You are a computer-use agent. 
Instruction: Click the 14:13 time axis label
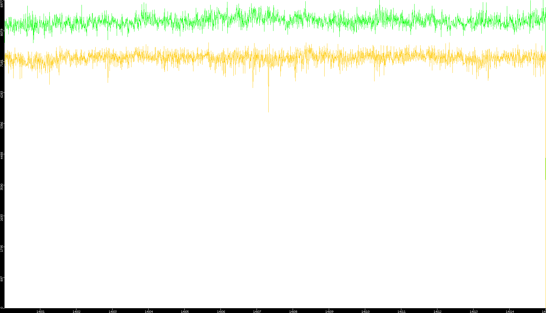tap(474, 311)
